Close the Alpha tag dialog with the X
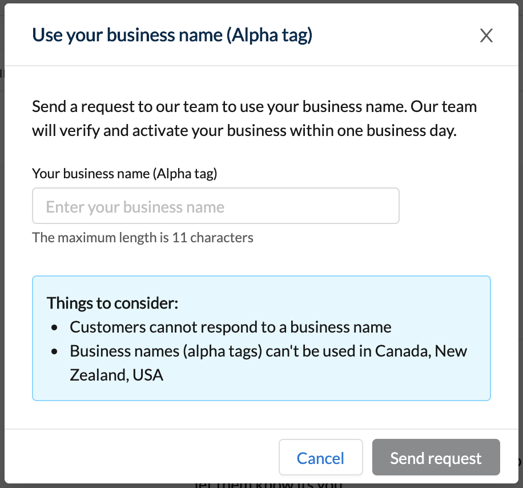 486,35
